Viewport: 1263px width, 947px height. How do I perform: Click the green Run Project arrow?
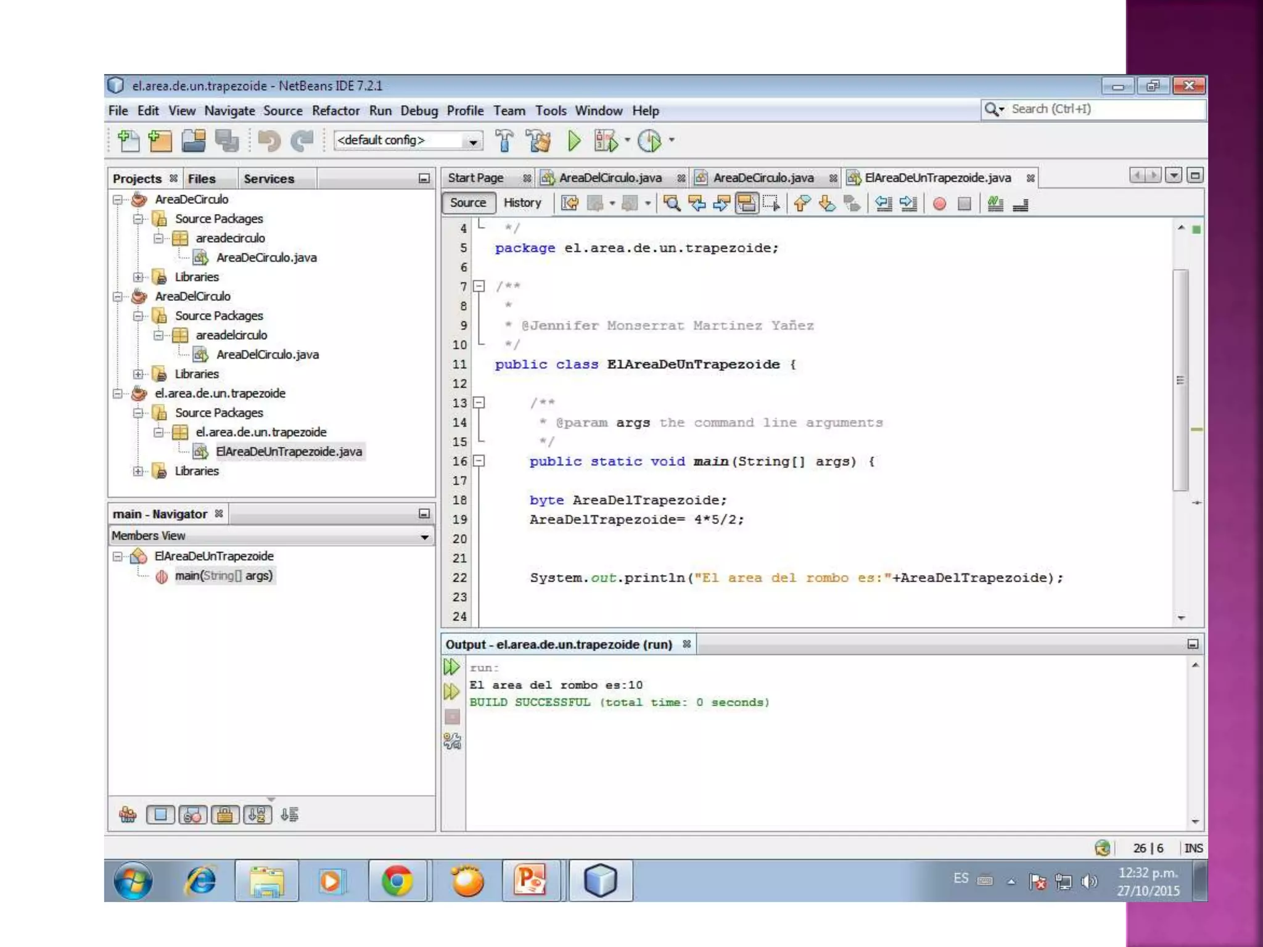coord(574,141)
